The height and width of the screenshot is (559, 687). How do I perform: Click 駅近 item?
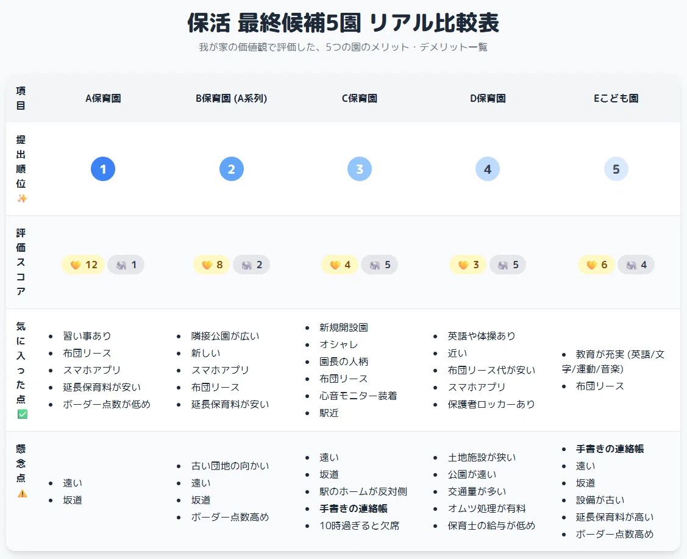tap(329, 413)
